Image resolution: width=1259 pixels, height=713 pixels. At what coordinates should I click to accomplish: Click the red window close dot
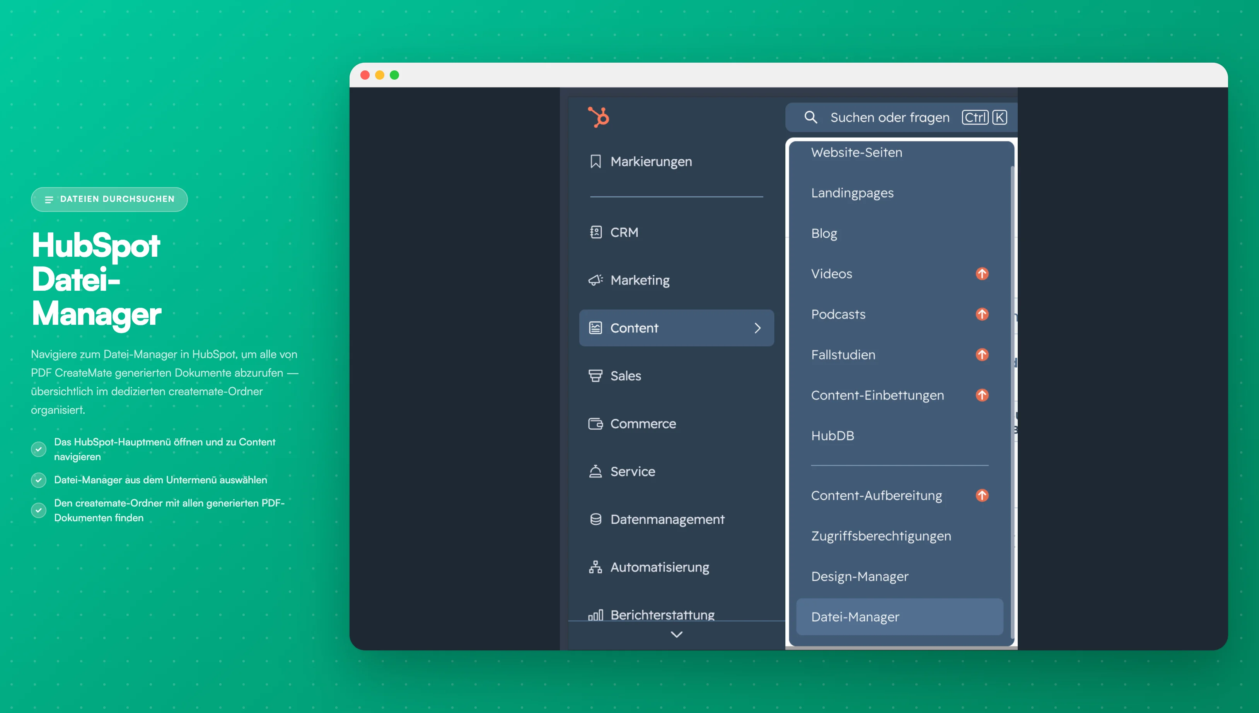click(365, 75)
